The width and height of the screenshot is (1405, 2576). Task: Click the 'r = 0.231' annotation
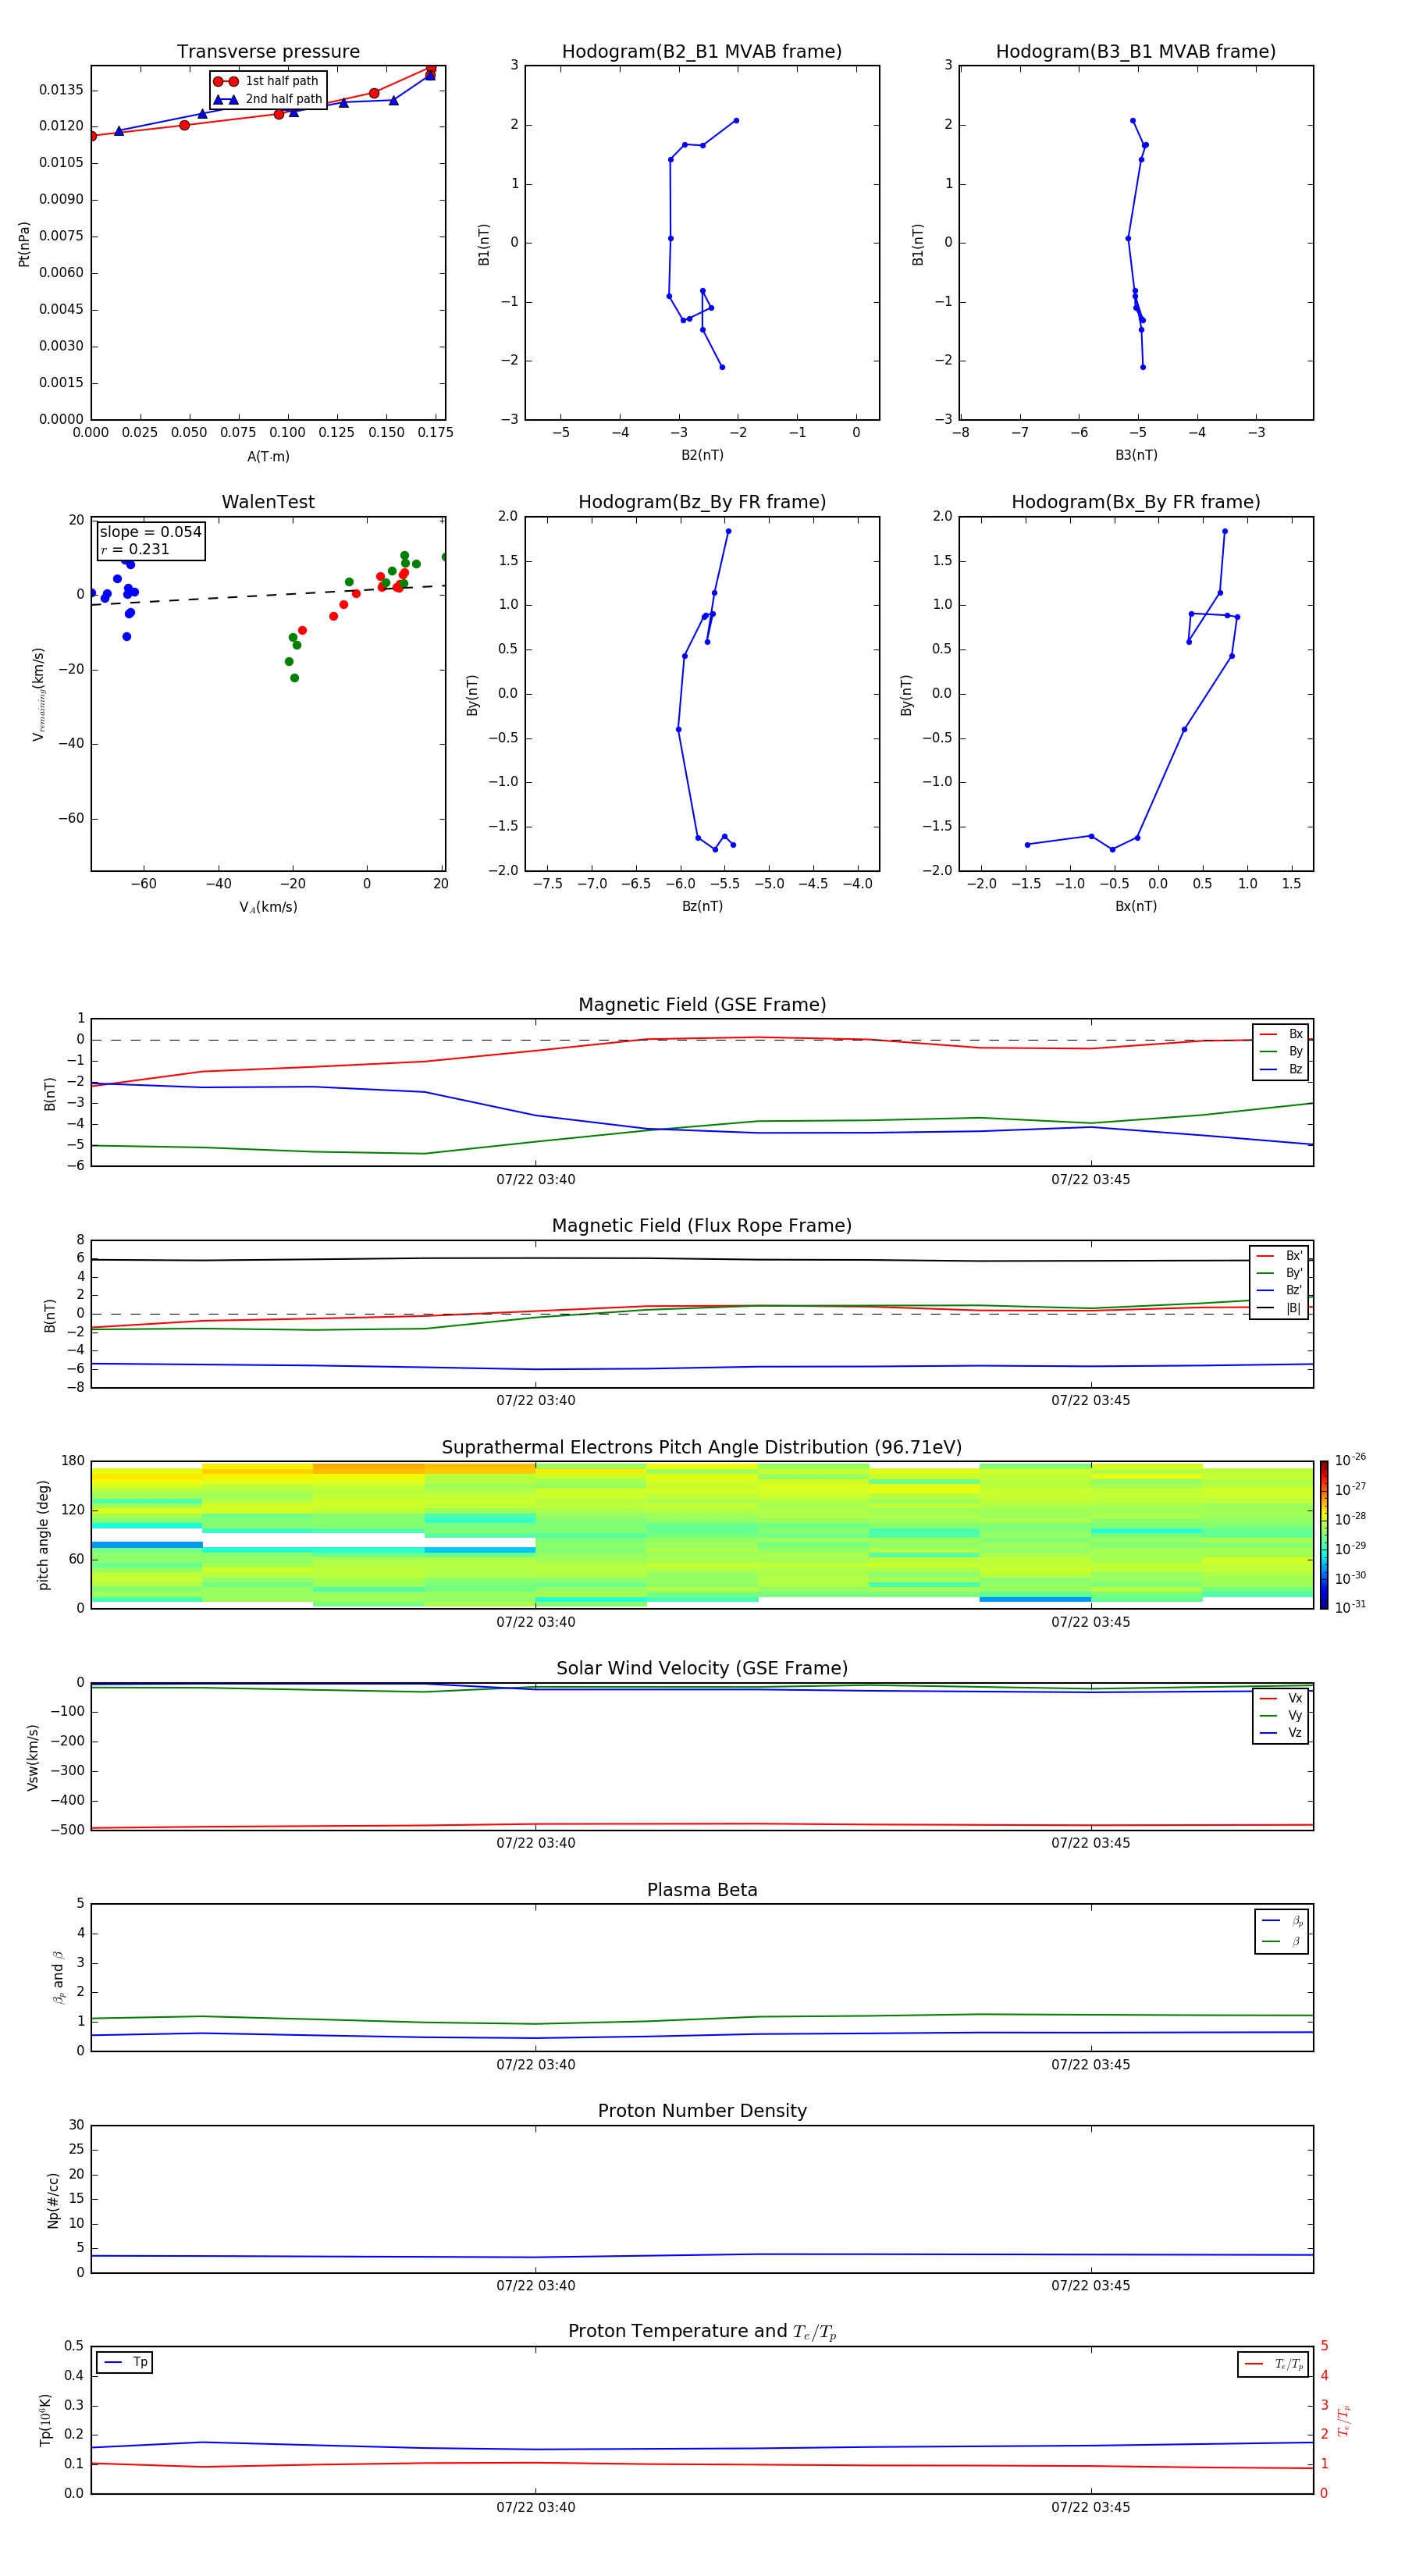click(135, 549)
